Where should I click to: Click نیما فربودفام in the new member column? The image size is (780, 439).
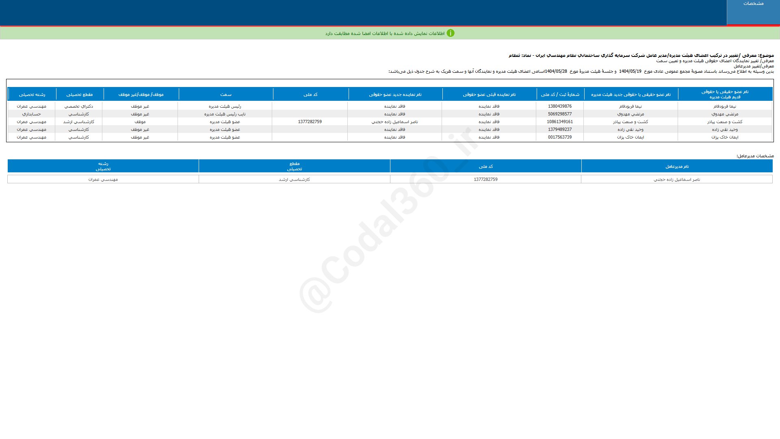pyautogui.click(x=630, y=106)
